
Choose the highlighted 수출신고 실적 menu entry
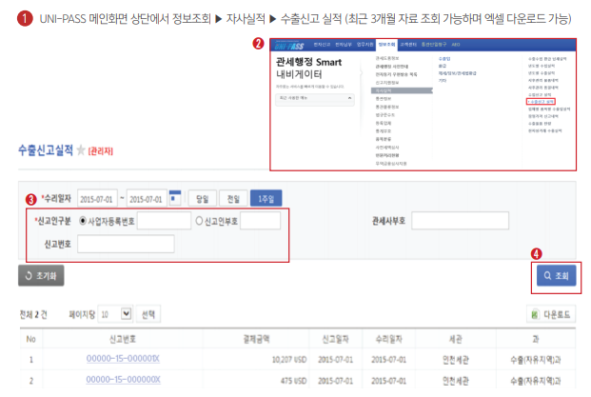pos(541,100)
